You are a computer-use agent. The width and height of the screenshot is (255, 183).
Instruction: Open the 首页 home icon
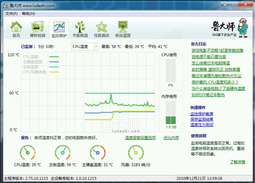(x=16, y=30)
